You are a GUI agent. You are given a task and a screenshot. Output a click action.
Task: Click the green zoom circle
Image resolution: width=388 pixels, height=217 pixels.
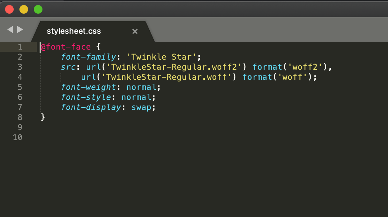pos(38,9)
